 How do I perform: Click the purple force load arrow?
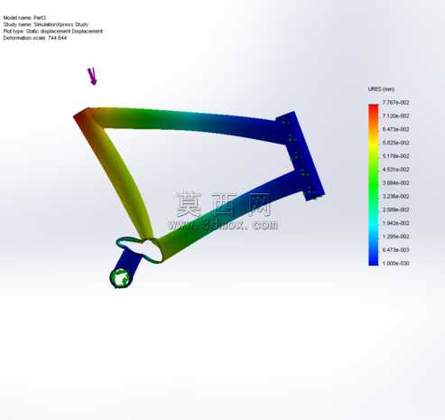click(x=92, y=76)
